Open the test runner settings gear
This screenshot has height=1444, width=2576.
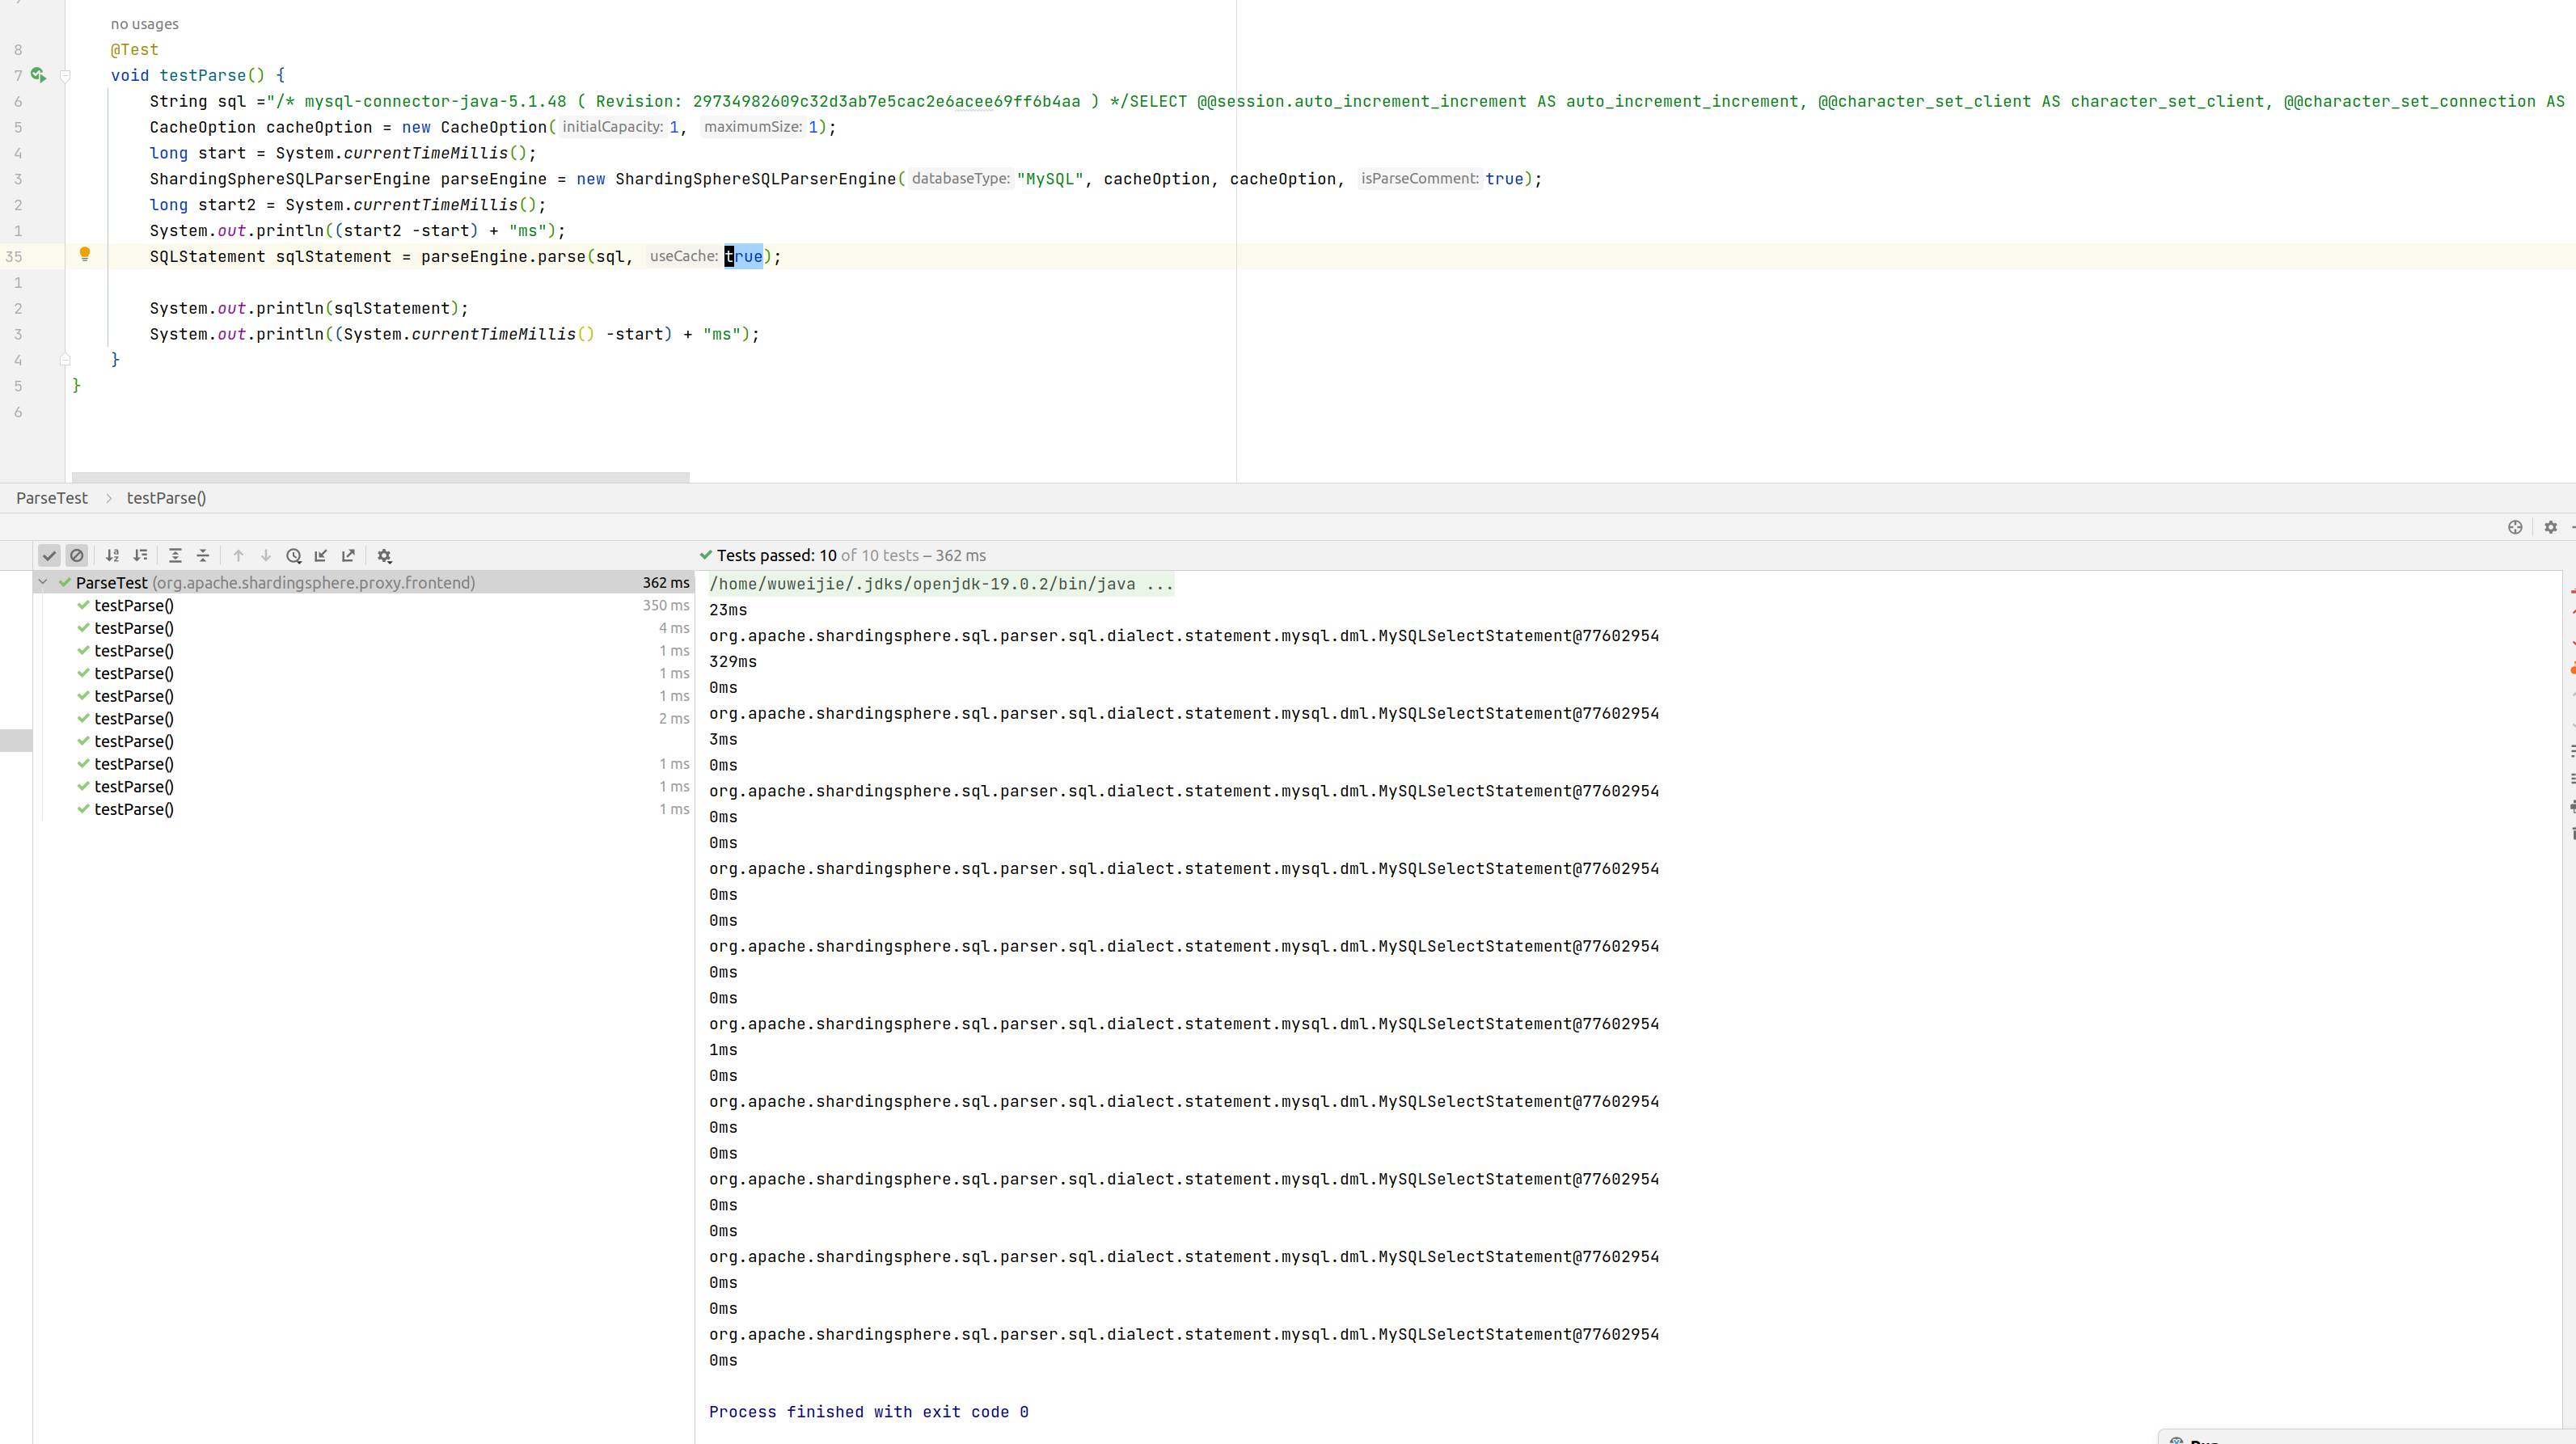pyautogui.click(x=384, y=556)
